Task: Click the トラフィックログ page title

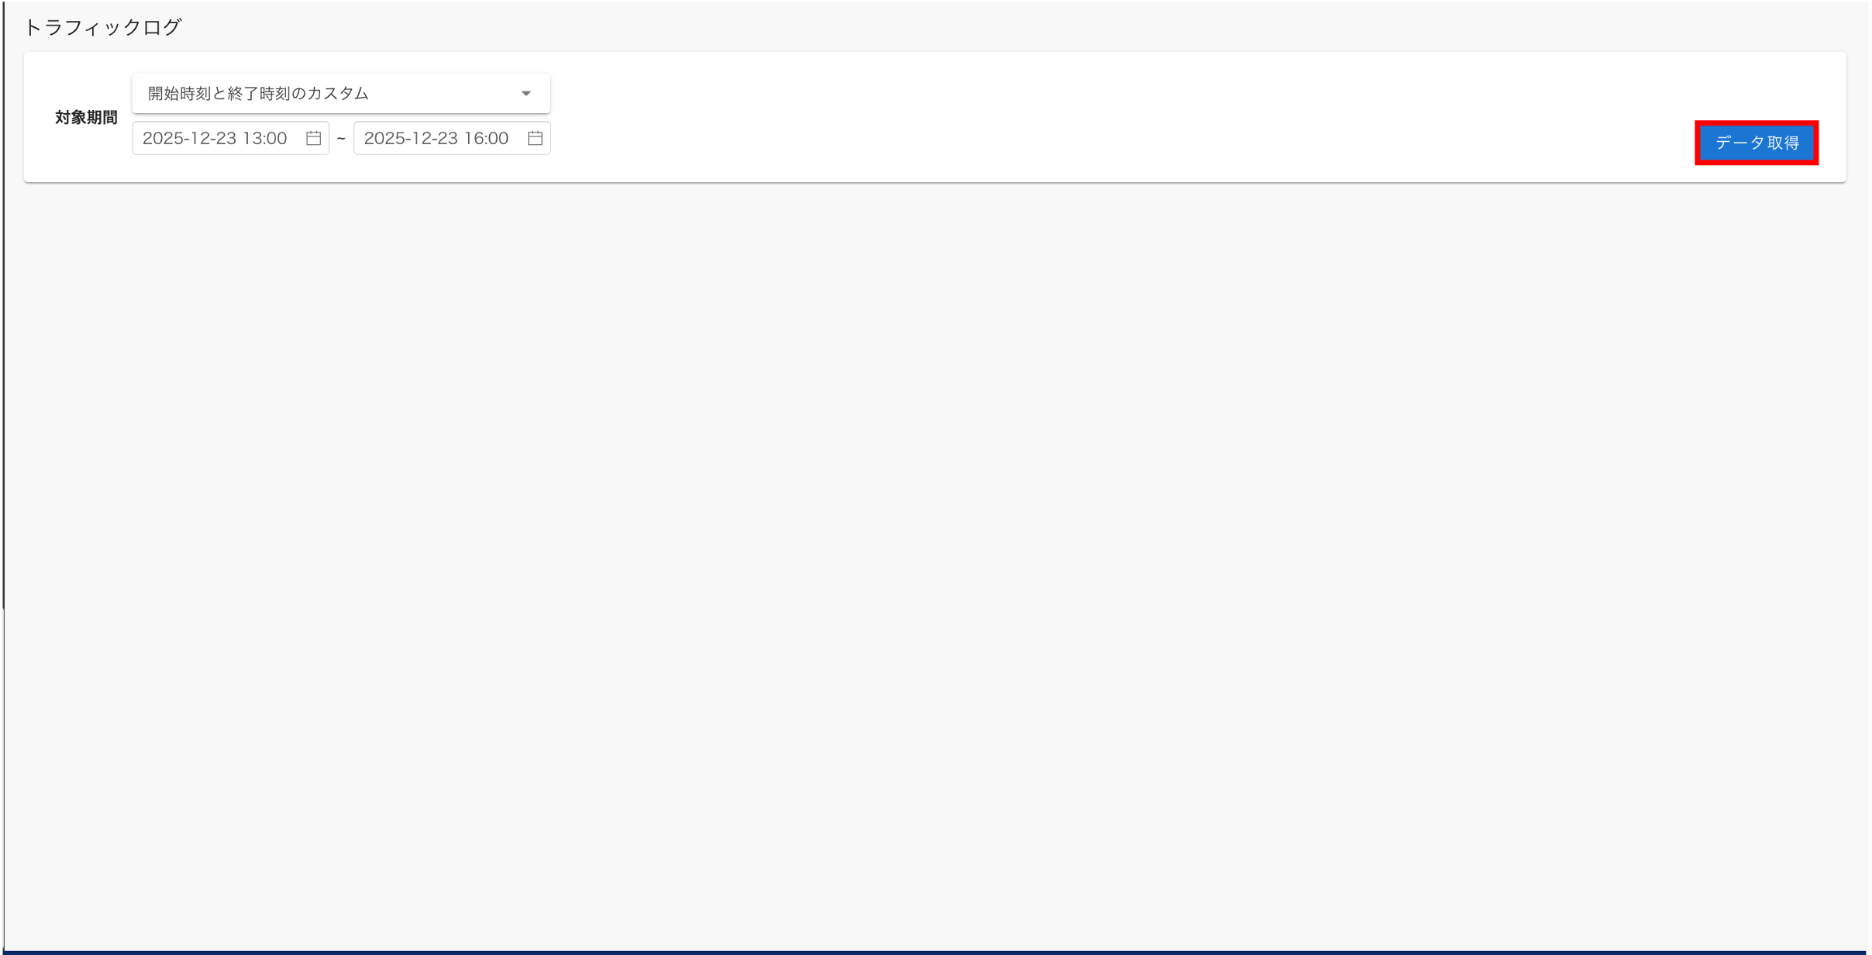Action: pos(103,27)
